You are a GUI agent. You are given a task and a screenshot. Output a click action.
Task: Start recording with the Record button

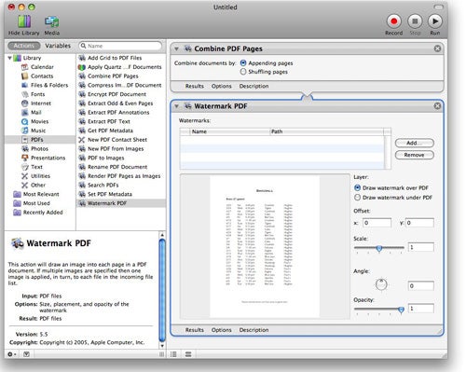394,21
